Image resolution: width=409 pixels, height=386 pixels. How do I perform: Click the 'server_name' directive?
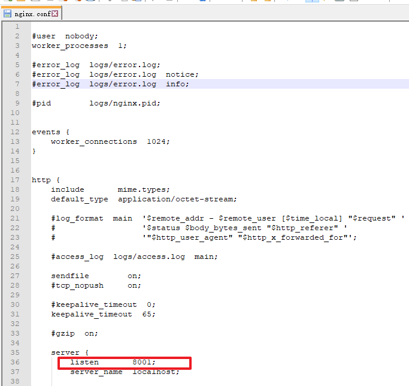click(96, 372)
